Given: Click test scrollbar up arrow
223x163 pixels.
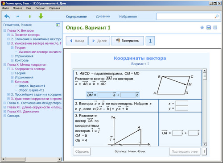Looking at the screenshot, I should [x=205, y=71].
